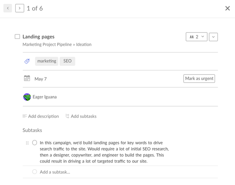Open the Marketing Project Pipeline breadcrumb
This screenshot has height=185, width=235.
(x=47, y=45)
